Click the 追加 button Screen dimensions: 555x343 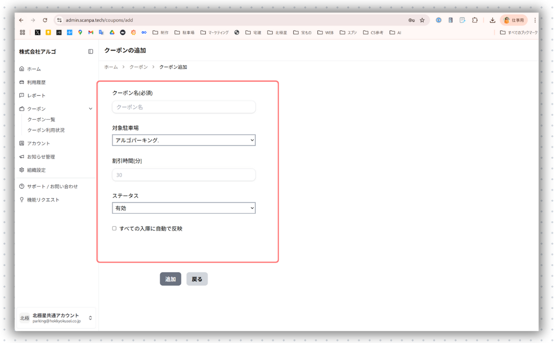pos(170,279)
